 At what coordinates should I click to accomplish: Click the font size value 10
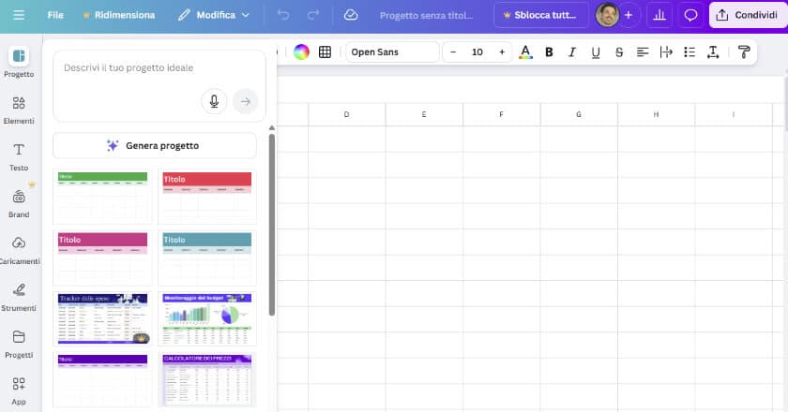477,51
